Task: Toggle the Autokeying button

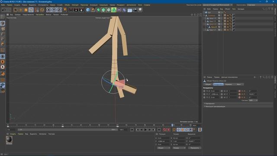Action: point(168,130)
